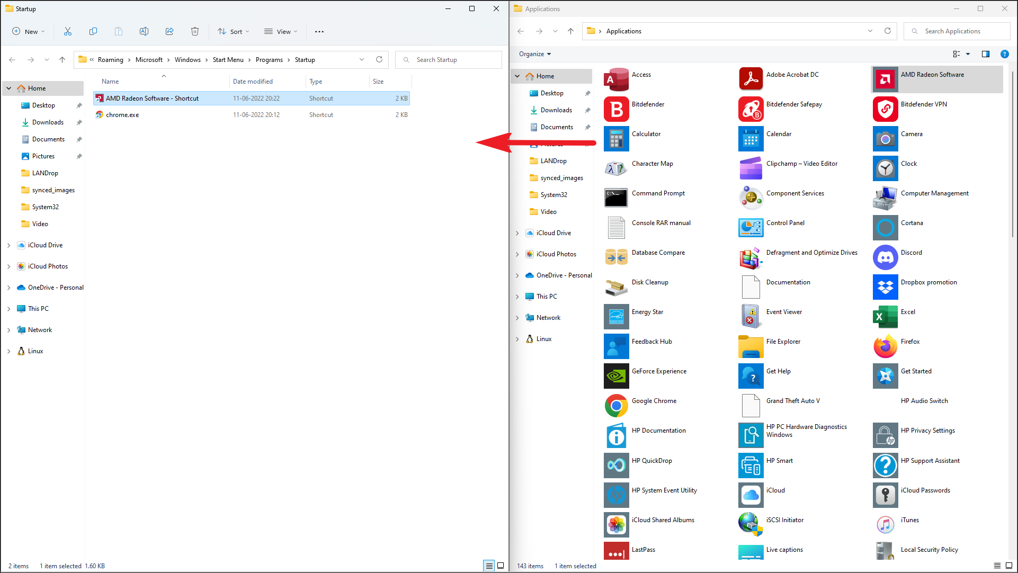Sort Startup files by Date modified column
1018x573 pixels.
[253, 82]
